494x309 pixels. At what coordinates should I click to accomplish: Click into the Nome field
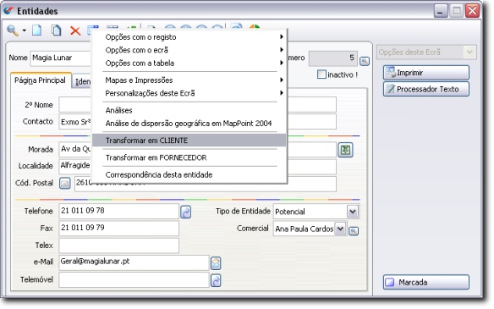(61, 58)
